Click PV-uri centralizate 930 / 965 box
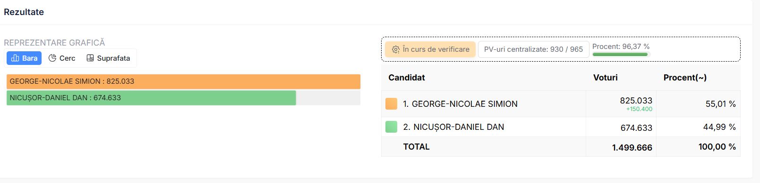Viewport: 760px width, 183px height. [x=533, y=49]
